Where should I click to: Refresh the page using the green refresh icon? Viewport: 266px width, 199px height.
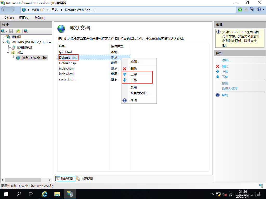(240, 10)
